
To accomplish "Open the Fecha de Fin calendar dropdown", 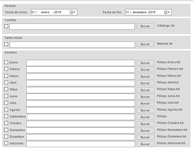I will (167, 12).
